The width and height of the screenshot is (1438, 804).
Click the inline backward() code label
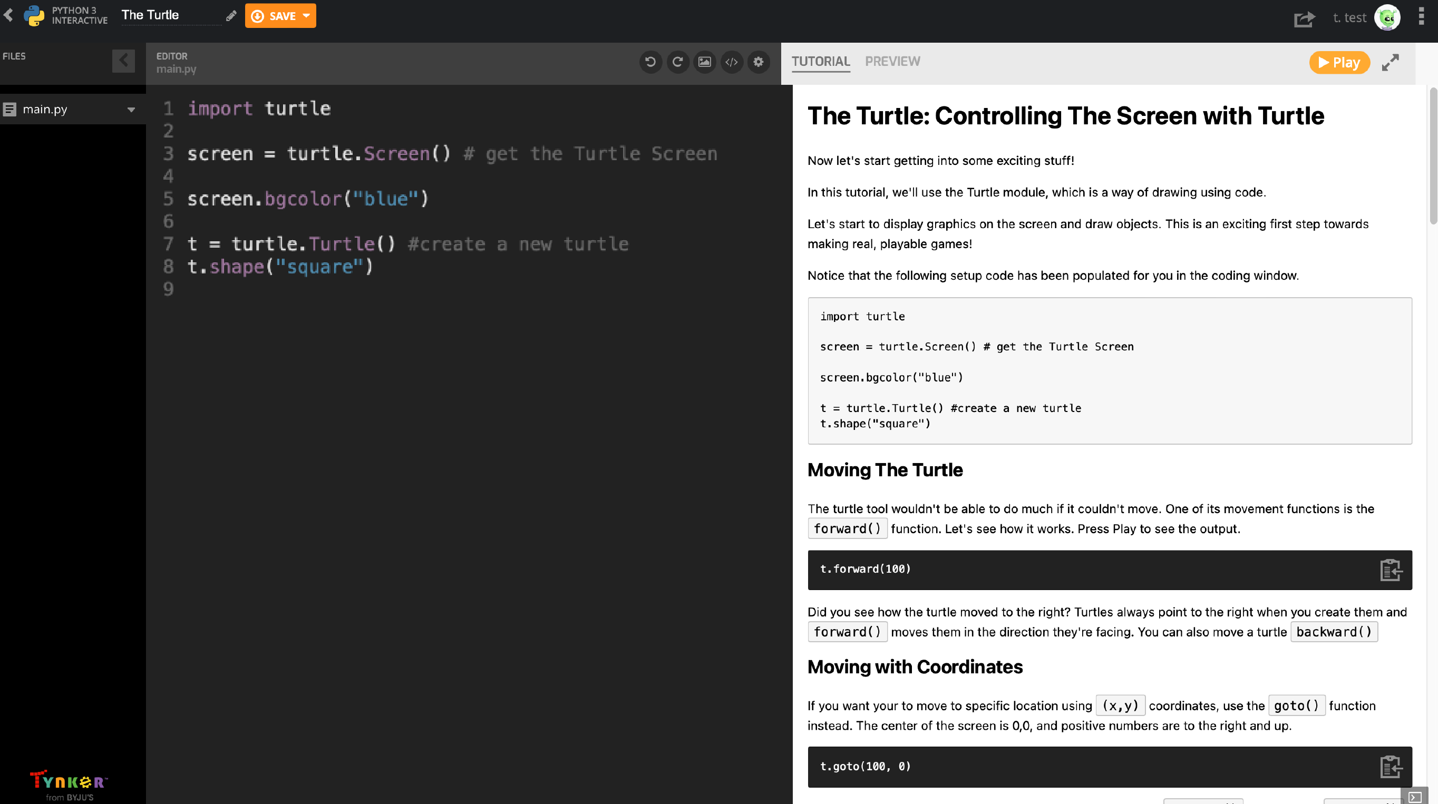point(1334,632)
